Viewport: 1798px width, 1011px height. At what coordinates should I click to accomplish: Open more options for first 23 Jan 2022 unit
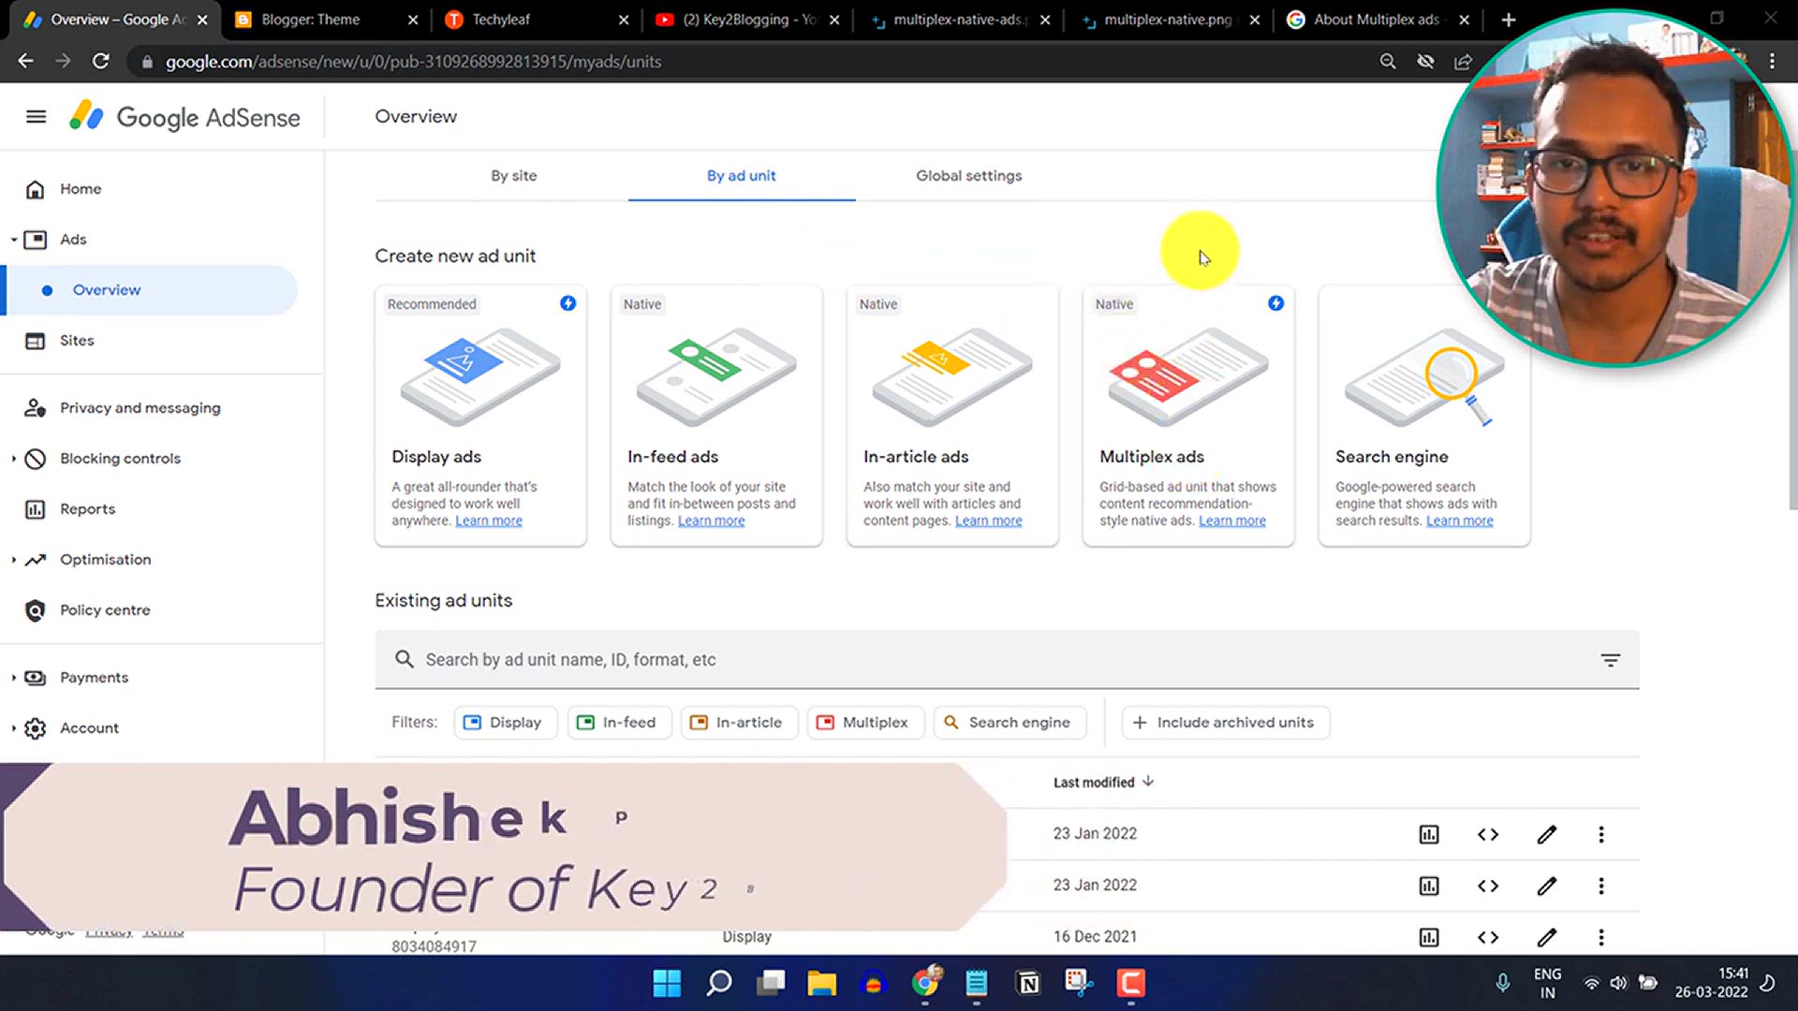click(x=1601, y=834)
